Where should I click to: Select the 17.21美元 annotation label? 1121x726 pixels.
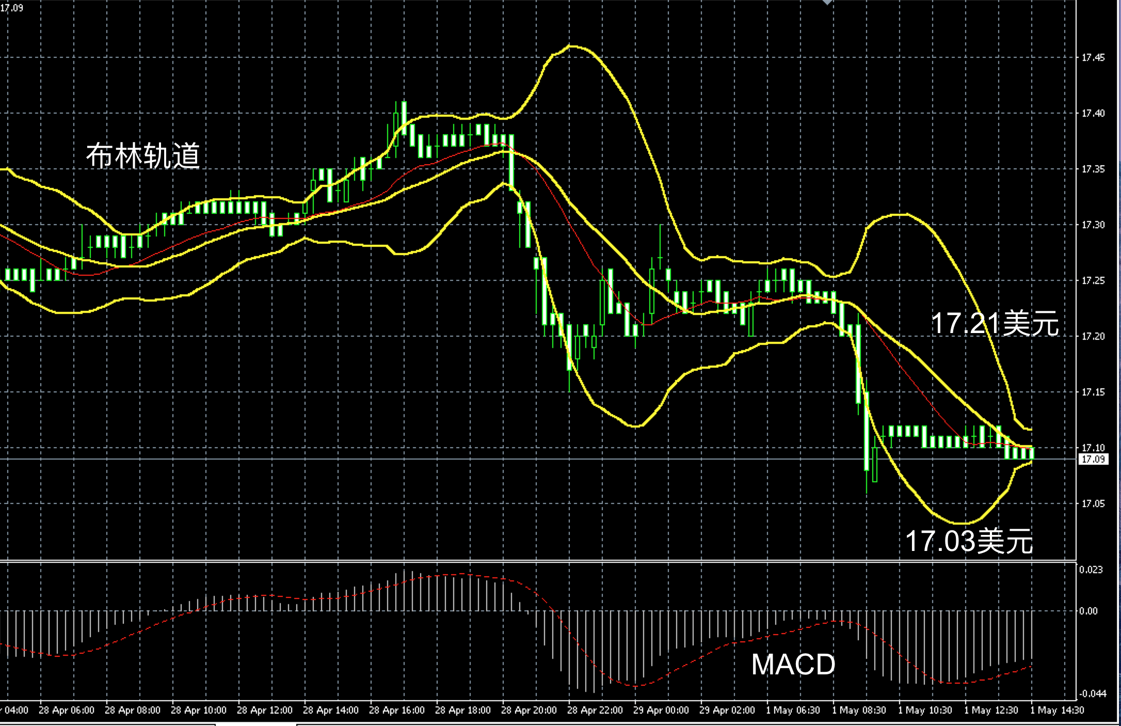(994, 324)
